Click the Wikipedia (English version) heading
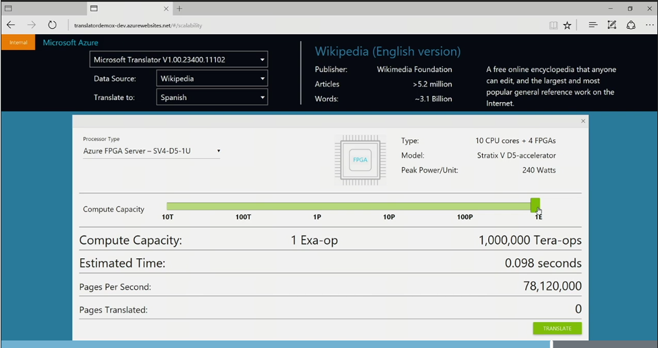 point(388,51)
